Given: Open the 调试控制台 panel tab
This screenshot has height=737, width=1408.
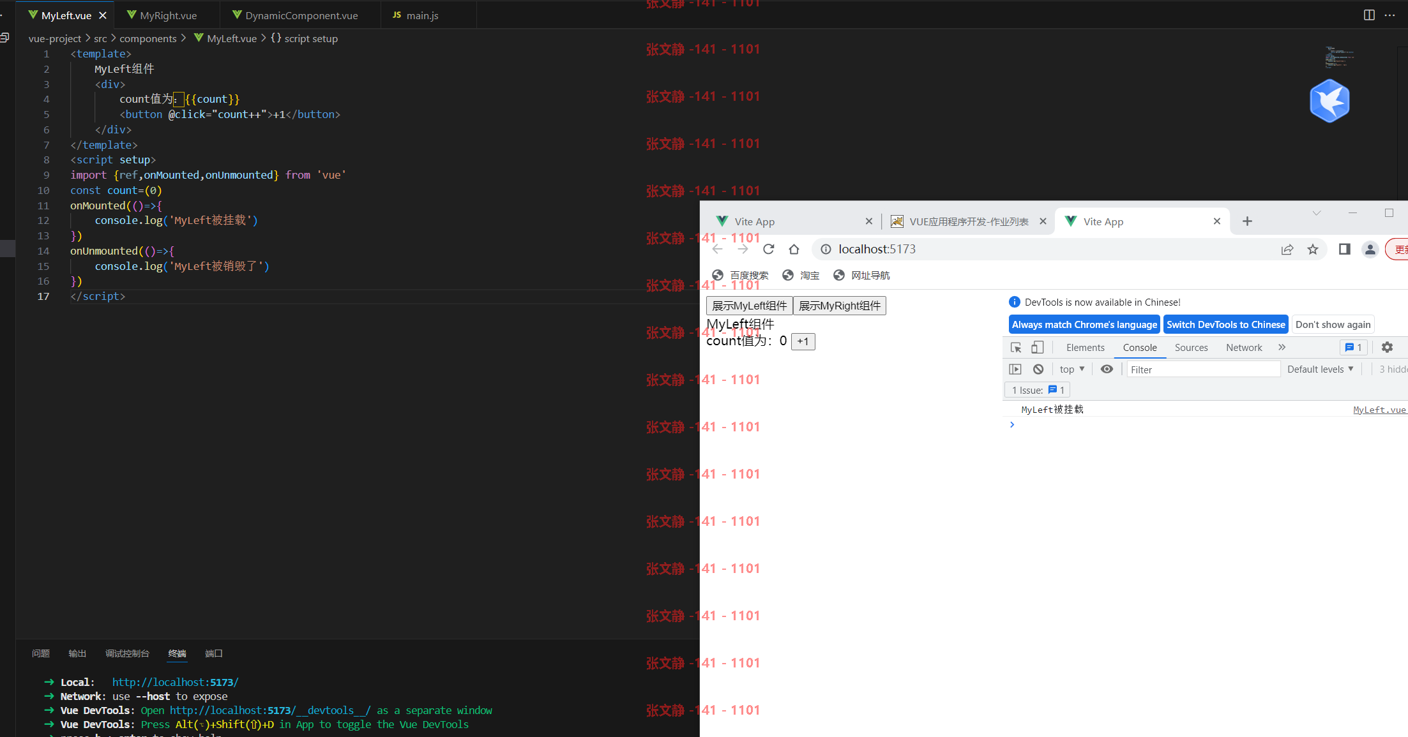Looking at the screenshot, I should 127,653.
